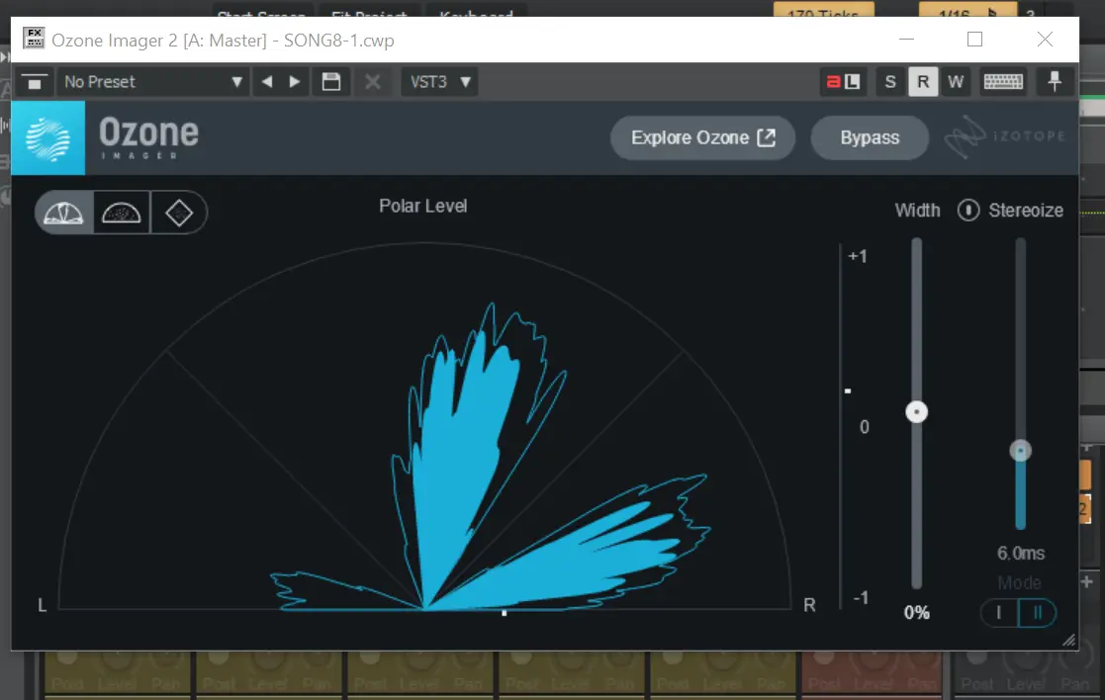Click the Bypass button
Screen dimensions: 1105x700
[x=870, y=137]
